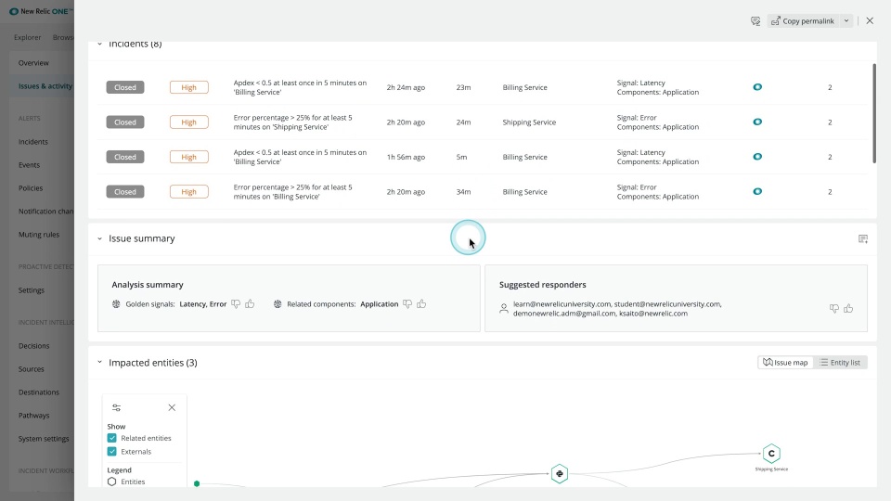Image resolution: width=891 pixels, height=501 pixels.
Task: Click 'Shipping Service' entity name in the incidents table
Action: coord(529,122)
